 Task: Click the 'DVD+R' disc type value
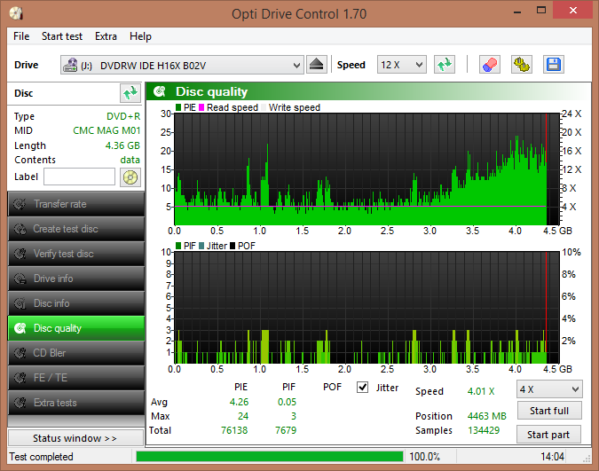pyautogui.click(x=123, y=116)
